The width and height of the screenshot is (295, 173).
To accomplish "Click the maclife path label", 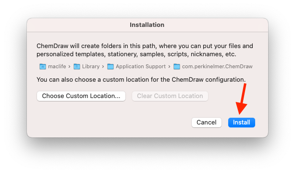I will pyautogui.click(x=57, y=66).
